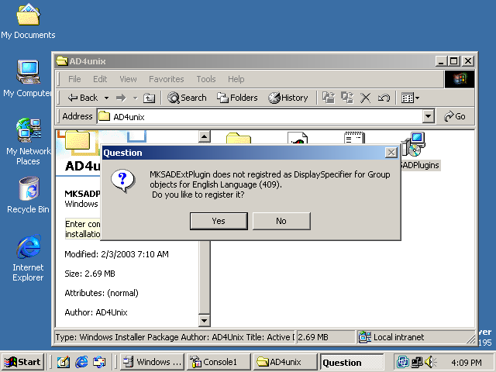Click the question mark dialog icon
The width and height of the screenshot is (496, 372).
click(x=123, y=181)
